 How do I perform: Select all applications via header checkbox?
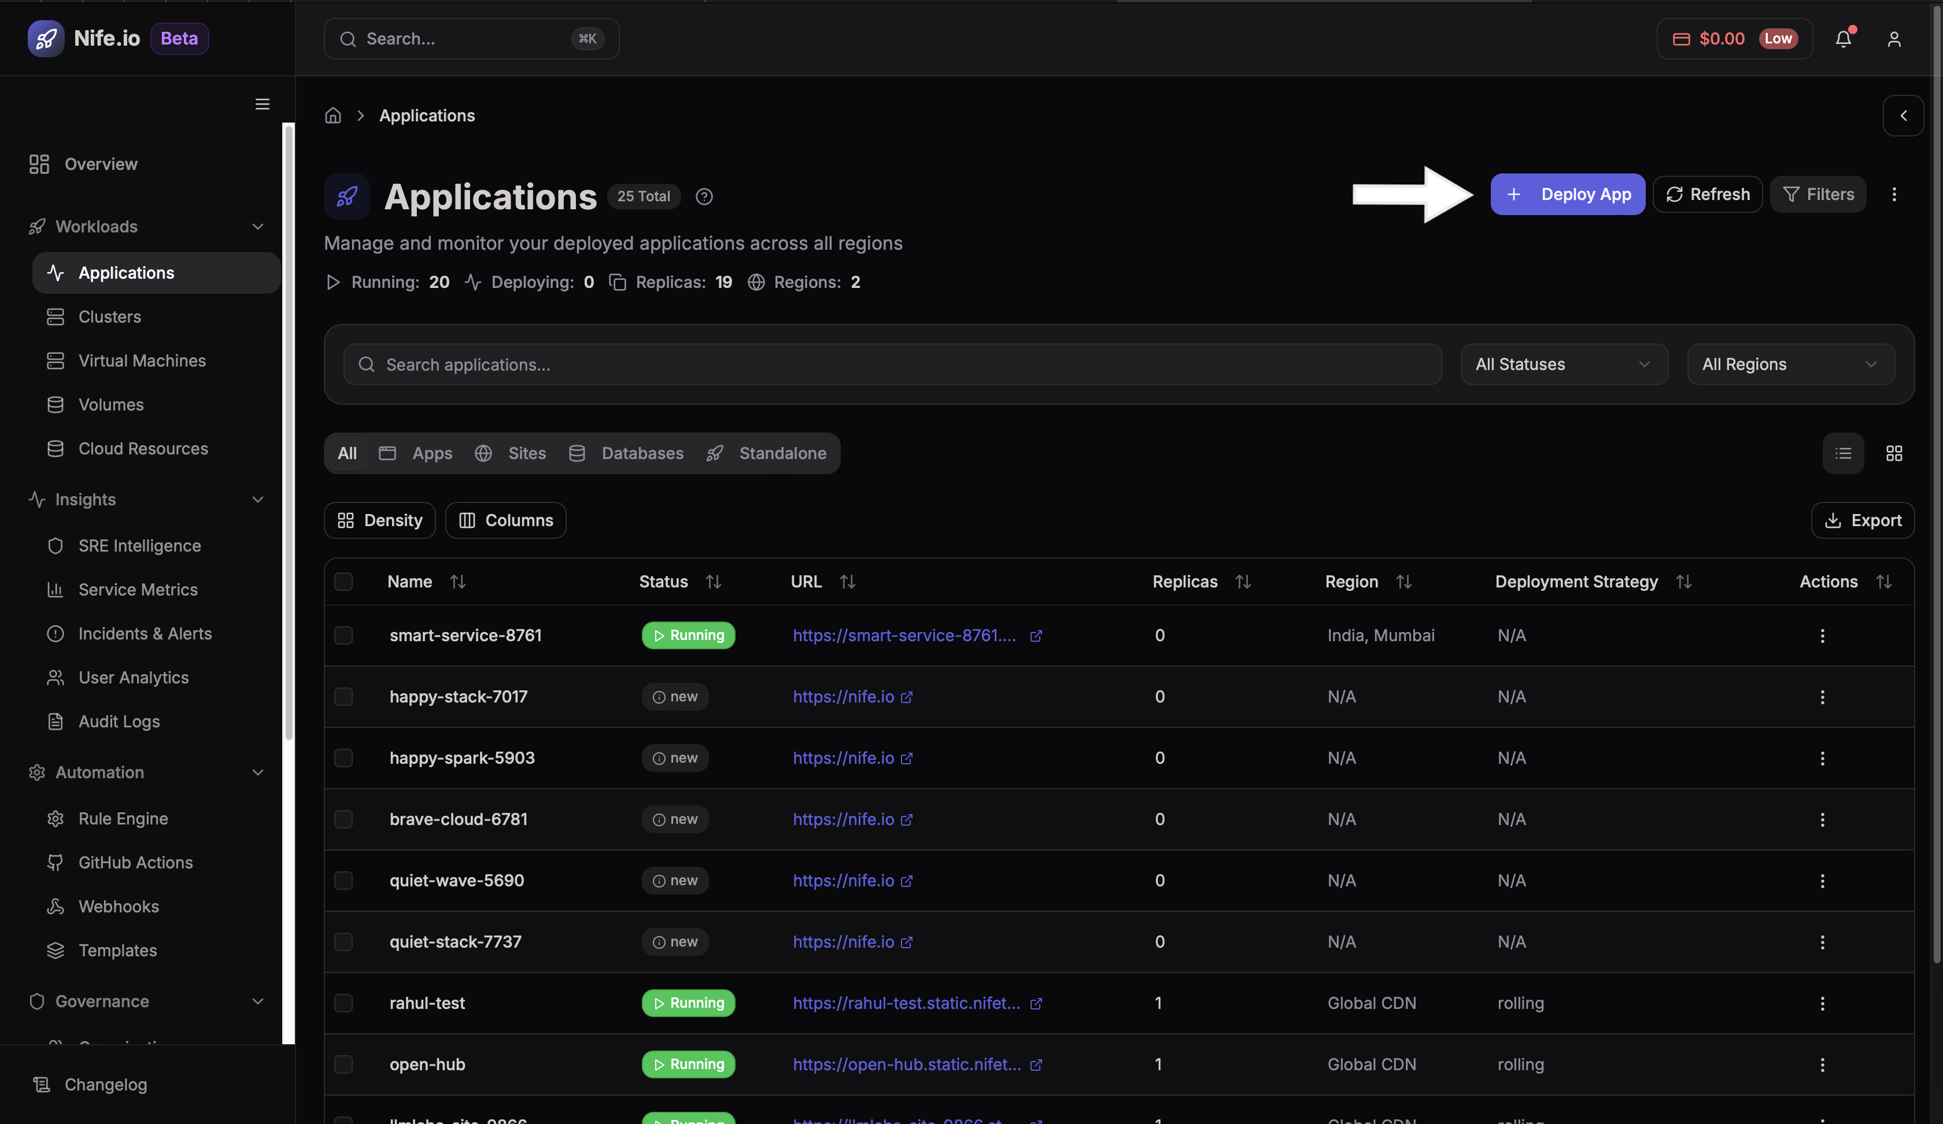[344, 582]
